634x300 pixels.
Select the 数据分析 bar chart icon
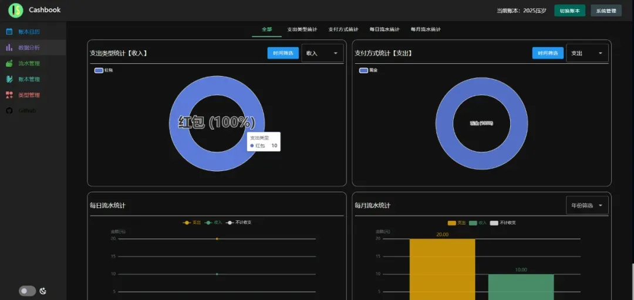[x=9, y=47]
